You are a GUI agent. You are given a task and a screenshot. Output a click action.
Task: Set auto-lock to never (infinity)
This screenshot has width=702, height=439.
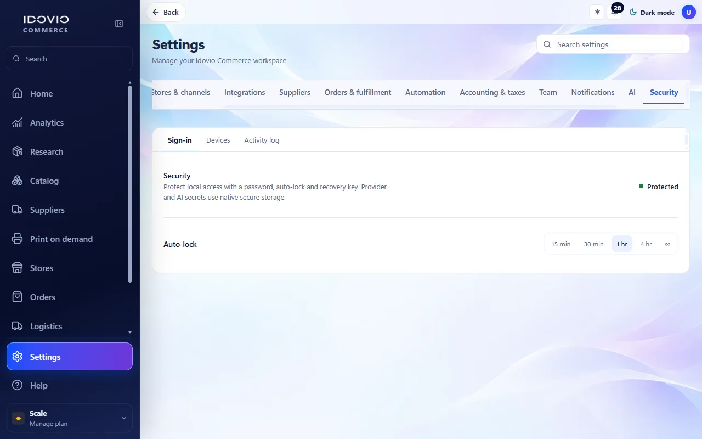(667, 244)
